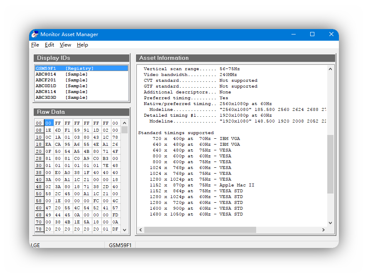Click the CVT standard Not supported line
This screenshot has width=368, height=277.
(x=200, y=81)
